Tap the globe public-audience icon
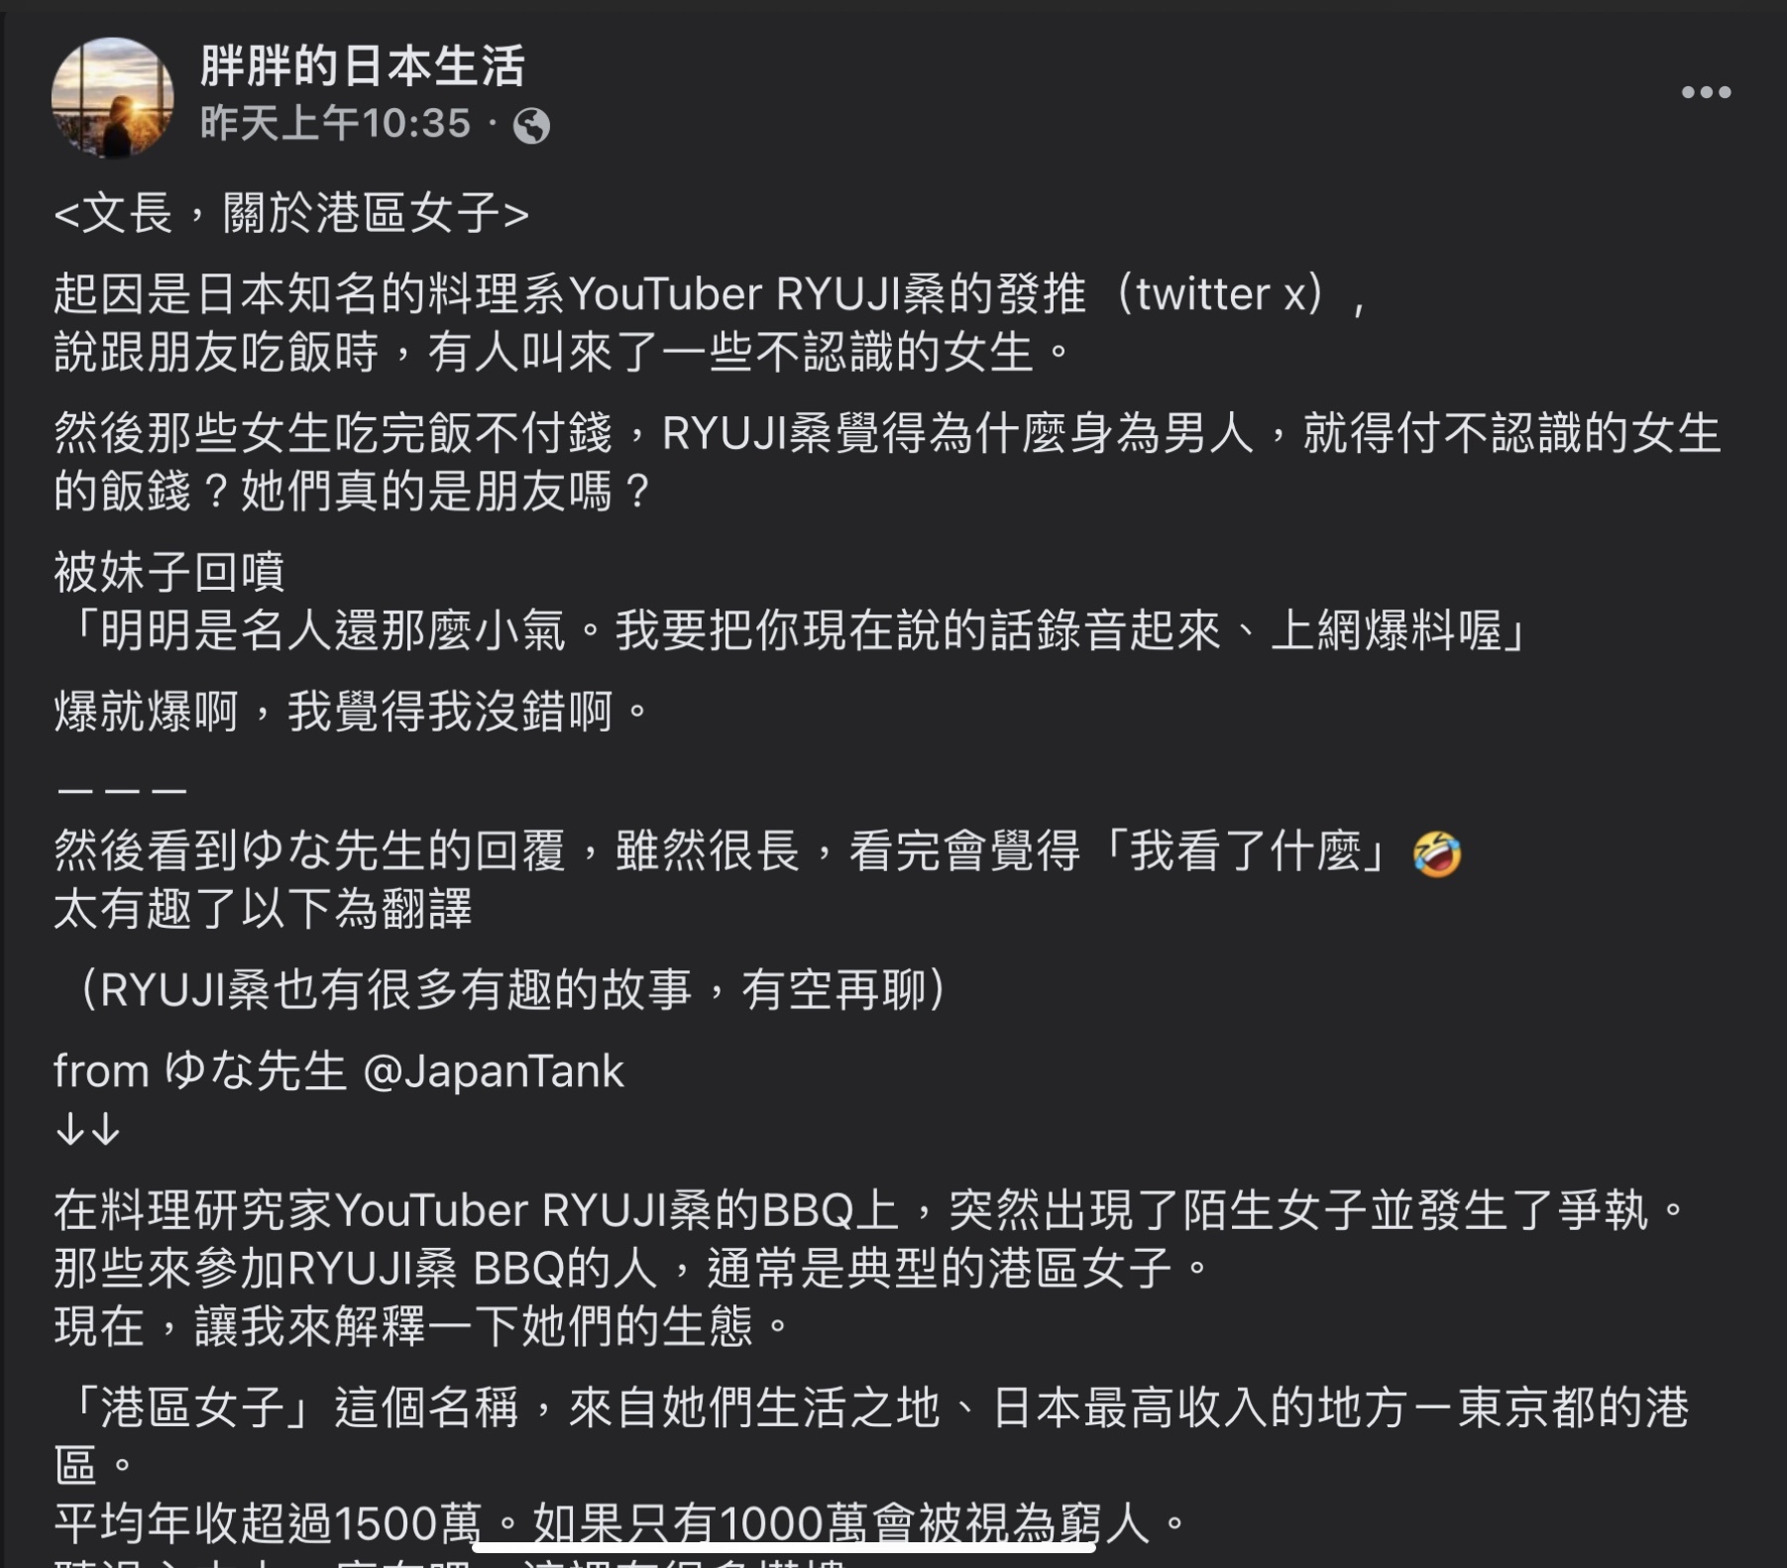1787x1568 pixels. [x=531, y=125]
